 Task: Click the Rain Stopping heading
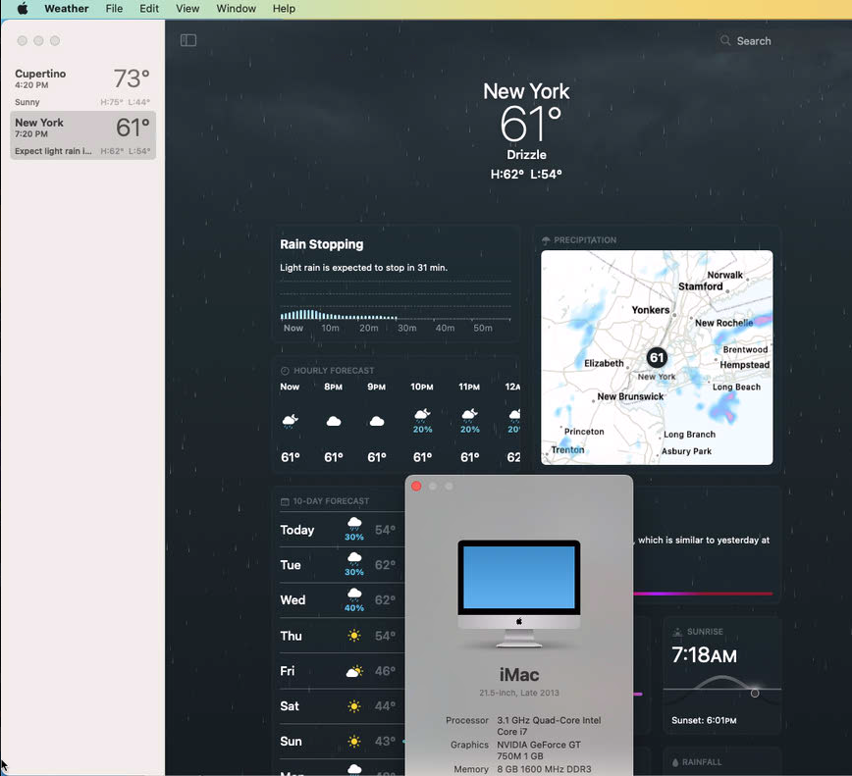[322, 244]
